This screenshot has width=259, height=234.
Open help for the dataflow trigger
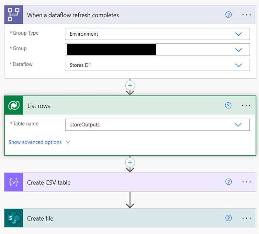[x=228, y=15]
